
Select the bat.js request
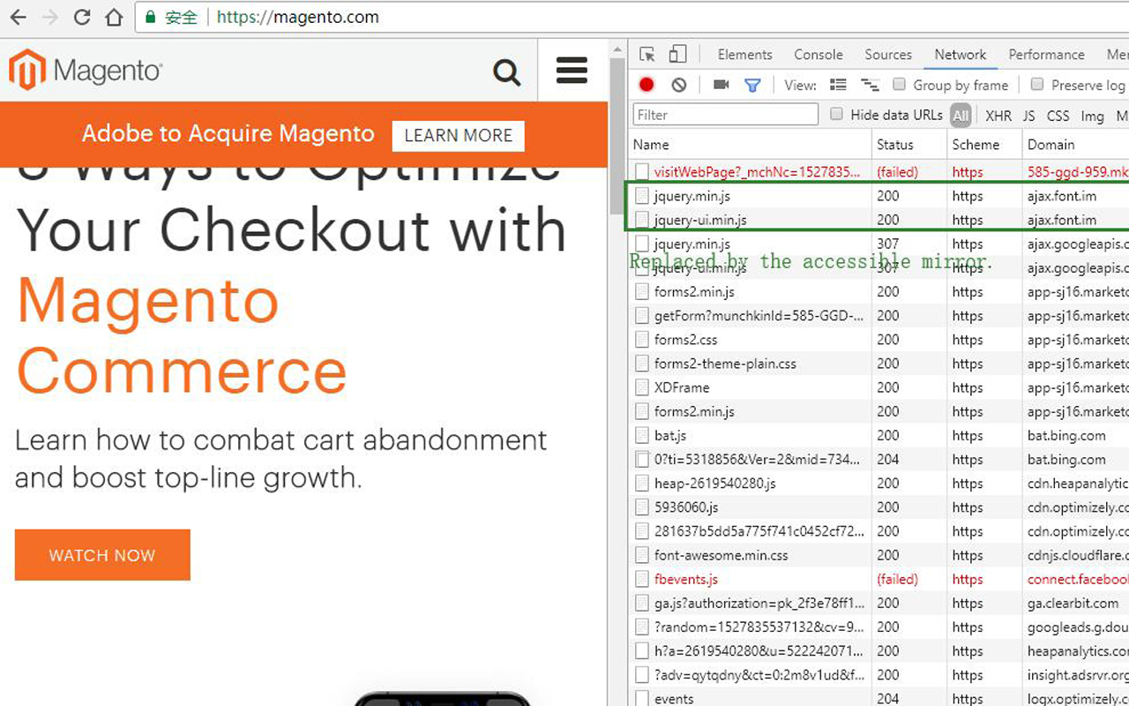click(879, 435)
